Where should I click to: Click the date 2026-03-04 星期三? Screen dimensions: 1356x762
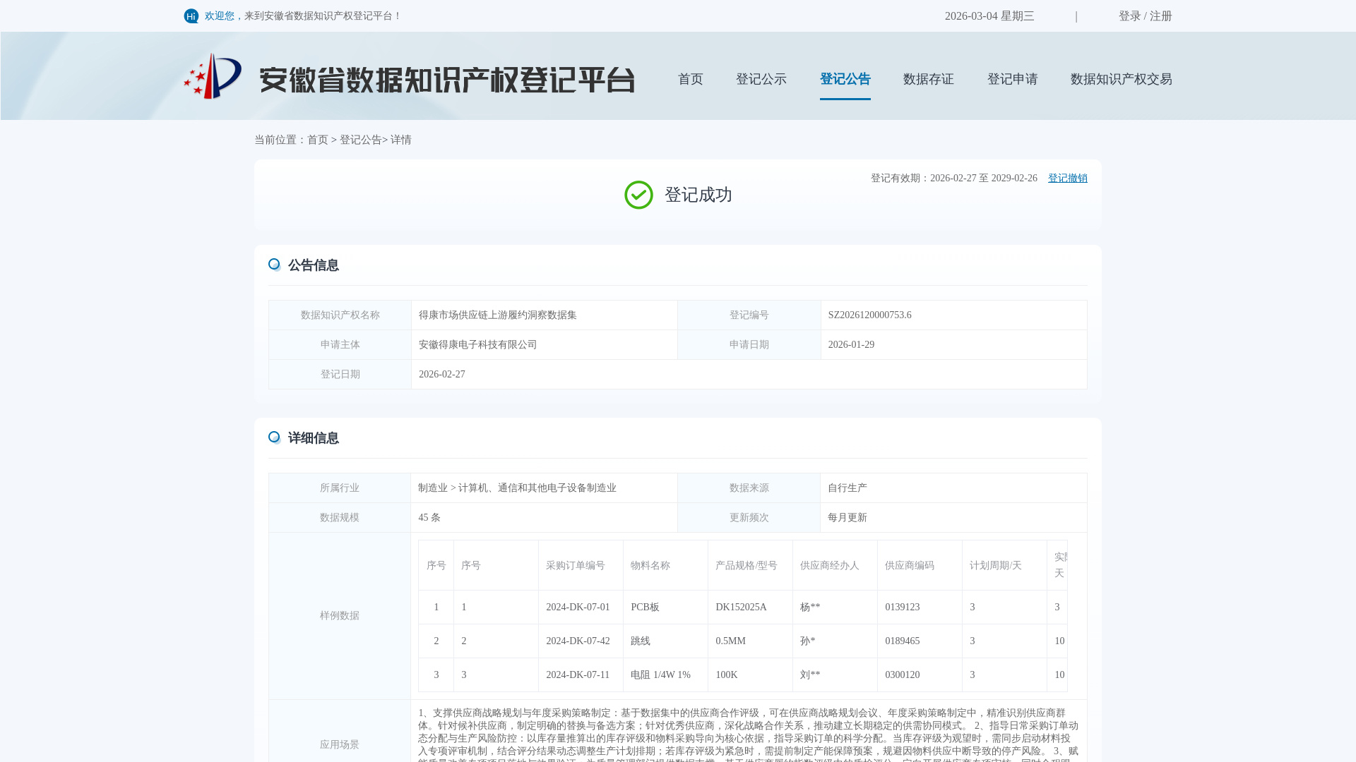tap(989, 16)
